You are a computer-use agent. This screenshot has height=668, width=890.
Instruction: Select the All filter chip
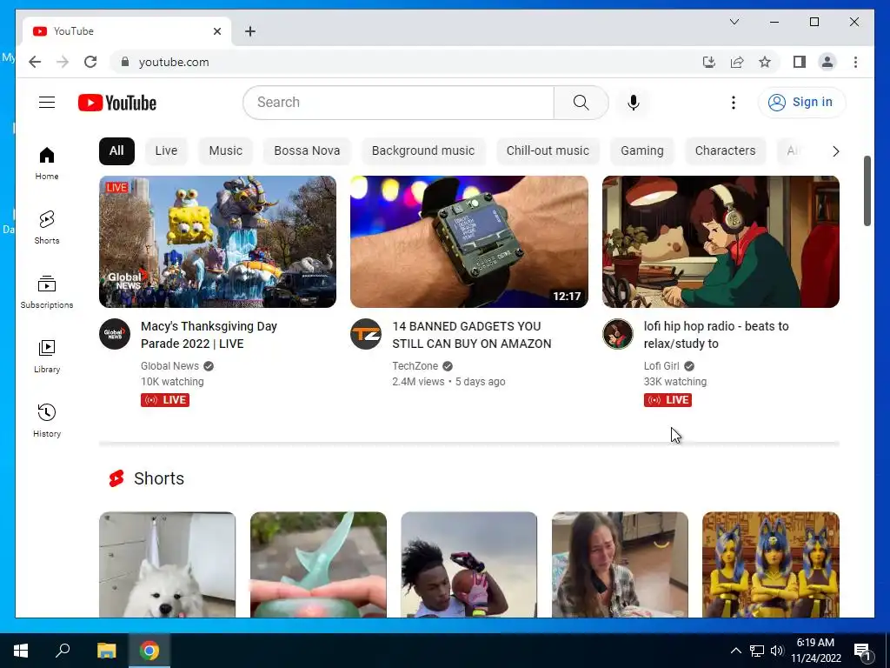(x=116, y=151)
